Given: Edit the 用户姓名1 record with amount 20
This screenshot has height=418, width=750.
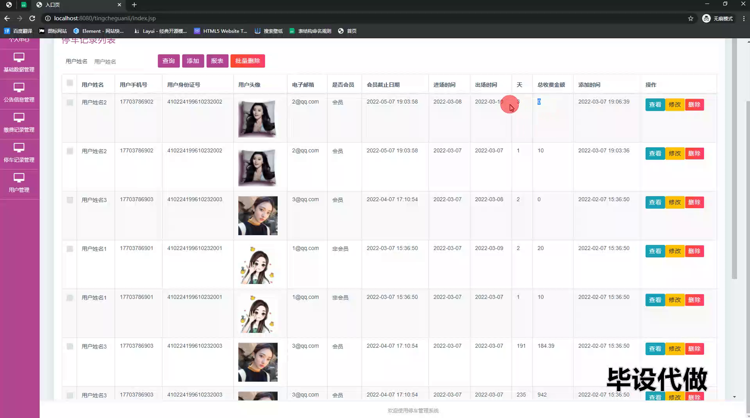Looking at the screenshot, I should (x=675, y=251).
